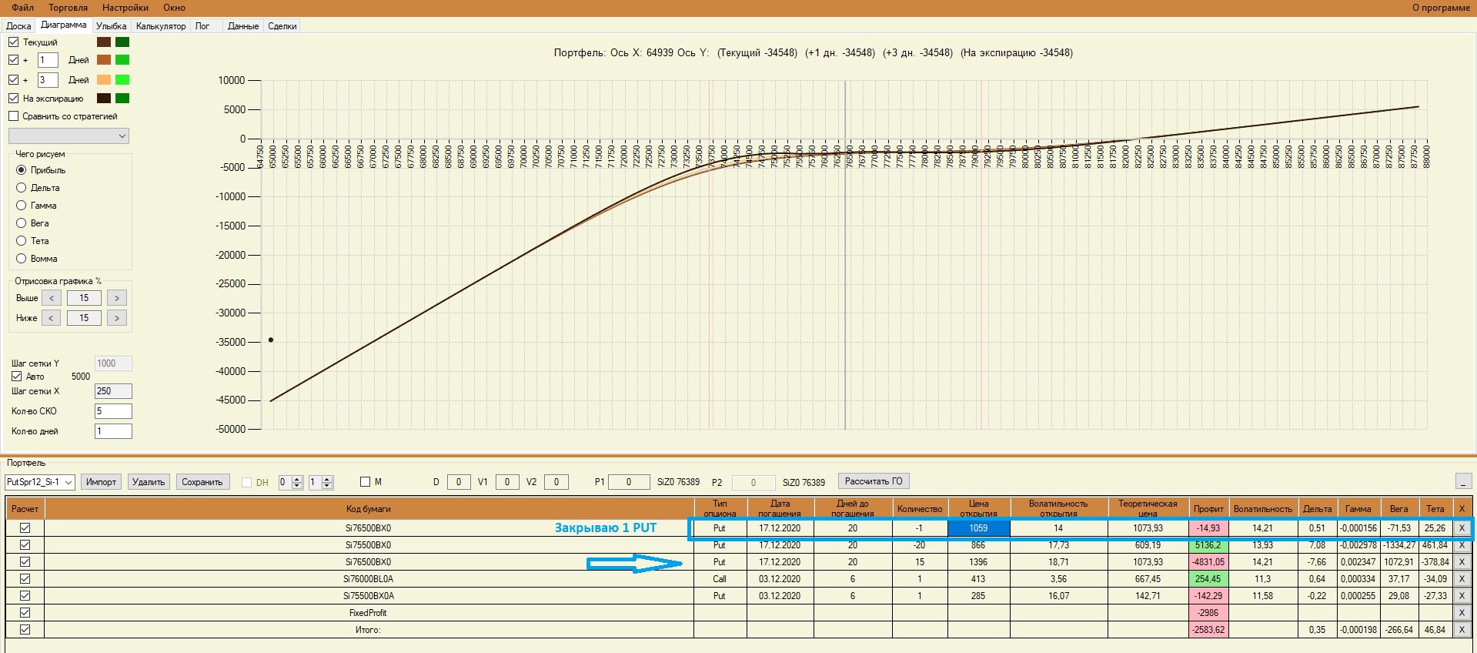The width and height of the screenshot is (1477, 653).
Task: Remove the FixedProfit row using X button
Action: (1461, 613)
